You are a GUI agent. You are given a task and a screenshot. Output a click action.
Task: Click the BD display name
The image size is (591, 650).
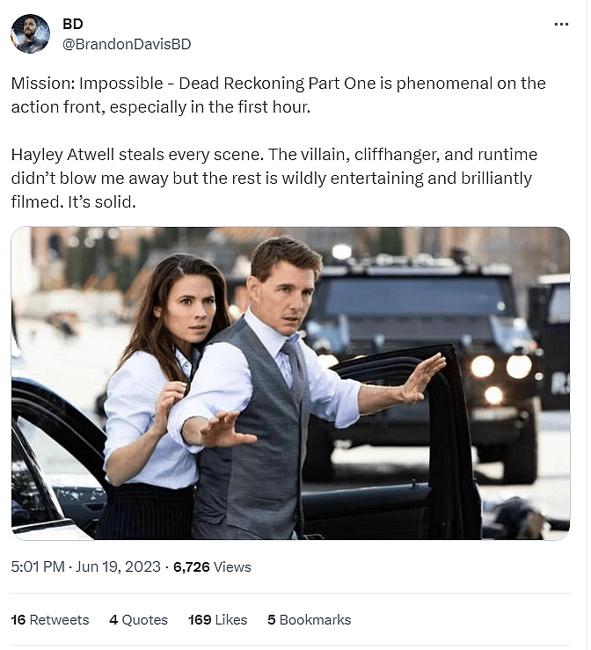pos(73,25)
